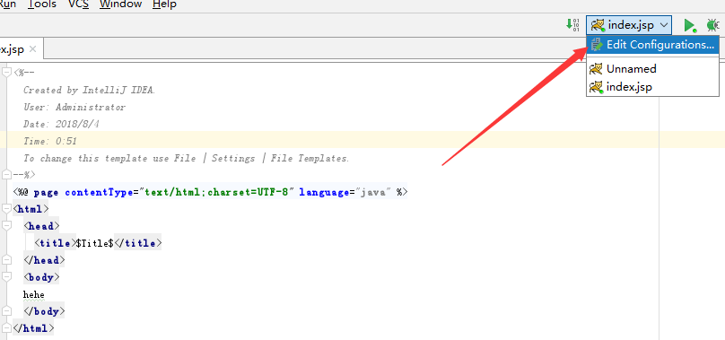Image resolution: width=725 pixels, height=340 pixels.
Task: Click the 'To change this template' comment line
Action: pyautogui.click(x=187, y=158)
